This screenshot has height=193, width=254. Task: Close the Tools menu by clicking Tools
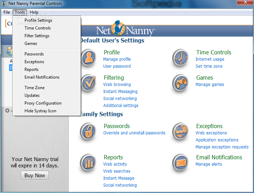pos(20,12)
